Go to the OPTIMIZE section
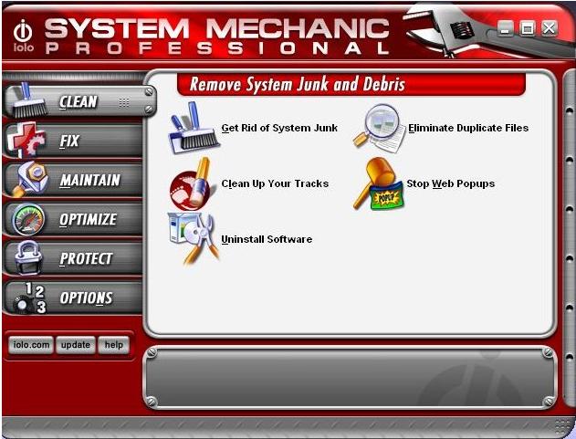This screenshot has width=576, height=439. click(73, 219)
